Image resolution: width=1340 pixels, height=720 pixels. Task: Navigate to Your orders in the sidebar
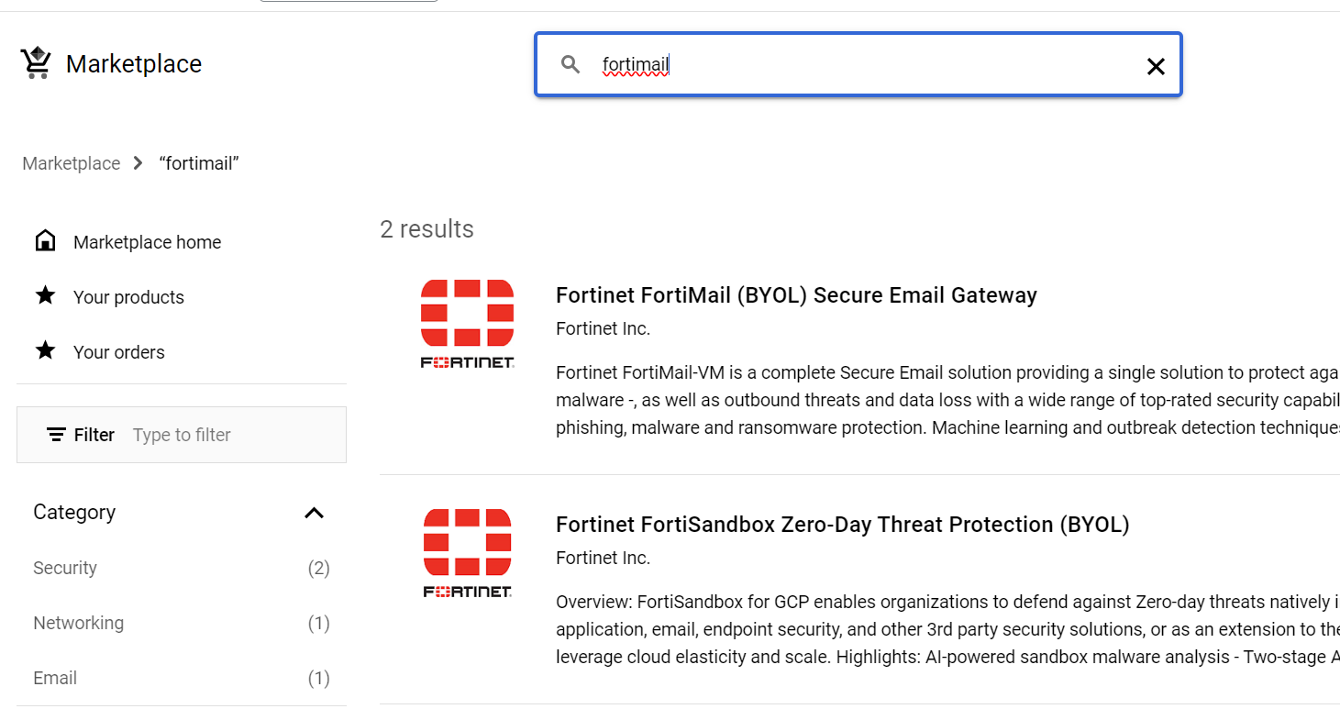(118, 351)
